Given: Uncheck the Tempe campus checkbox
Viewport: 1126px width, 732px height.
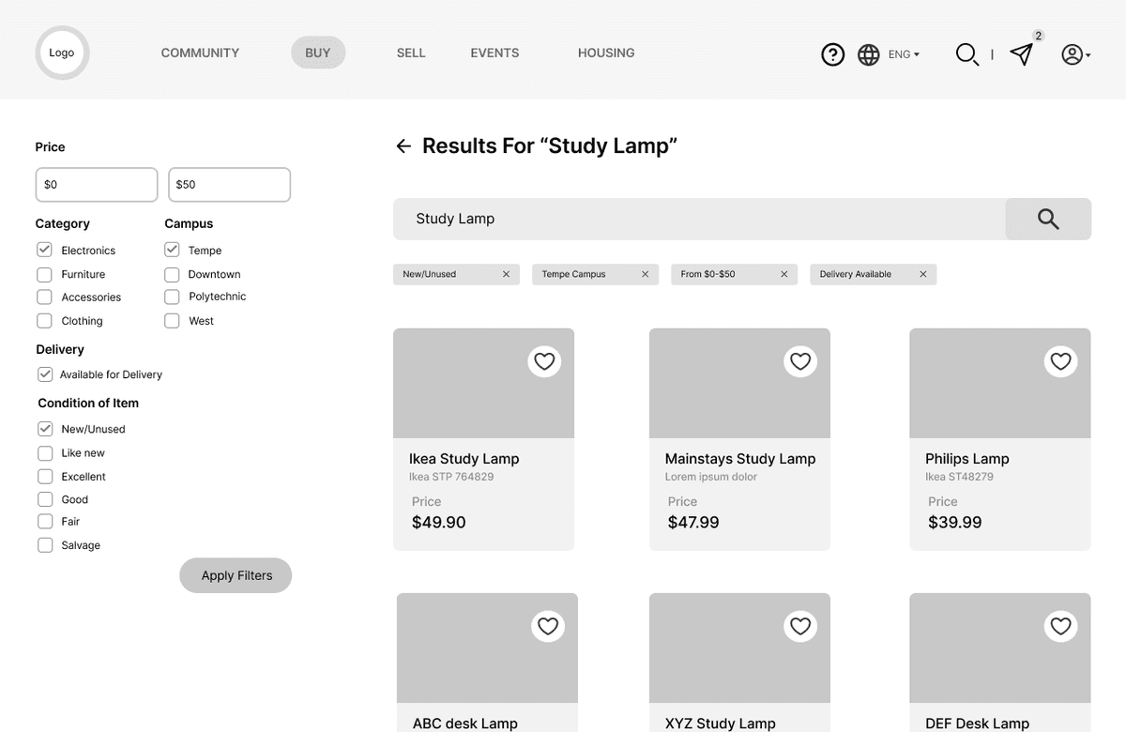Looking at the screenshot, I should pyautogui.click(x=172, y=250).
